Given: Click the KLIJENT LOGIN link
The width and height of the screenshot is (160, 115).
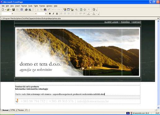Looking at the screenshot, I should [111, 22].
